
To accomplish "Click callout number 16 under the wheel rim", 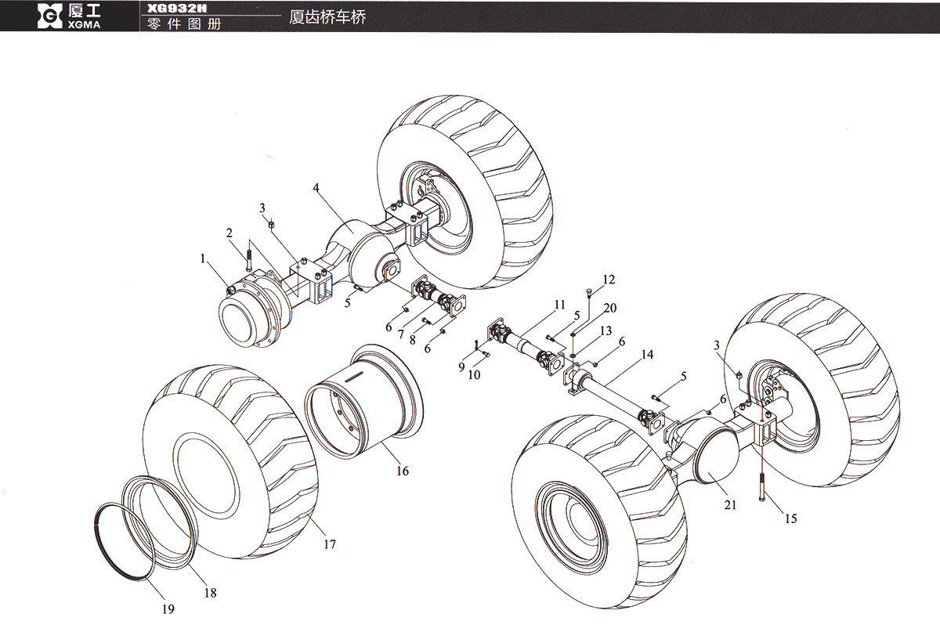I will point(402,471).
